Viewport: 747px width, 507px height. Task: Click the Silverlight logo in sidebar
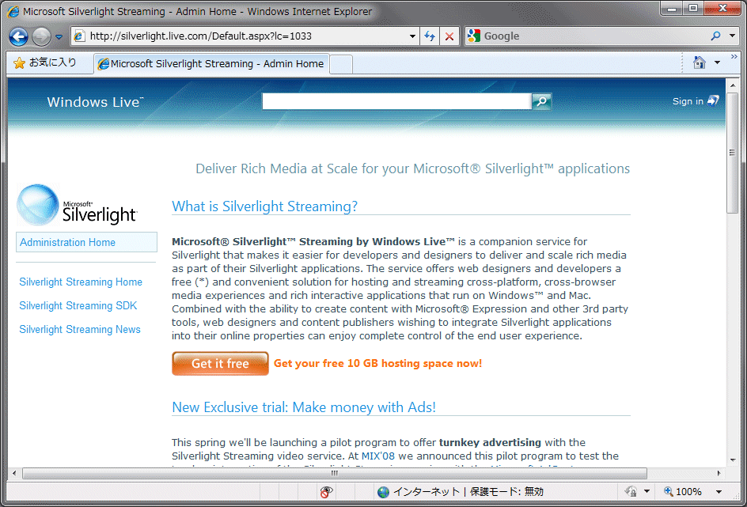click(78, 205)
